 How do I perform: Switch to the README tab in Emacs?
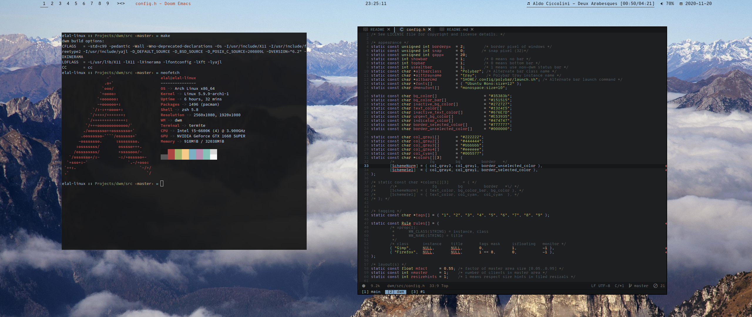pyautogui.click(x=377, y=30)
